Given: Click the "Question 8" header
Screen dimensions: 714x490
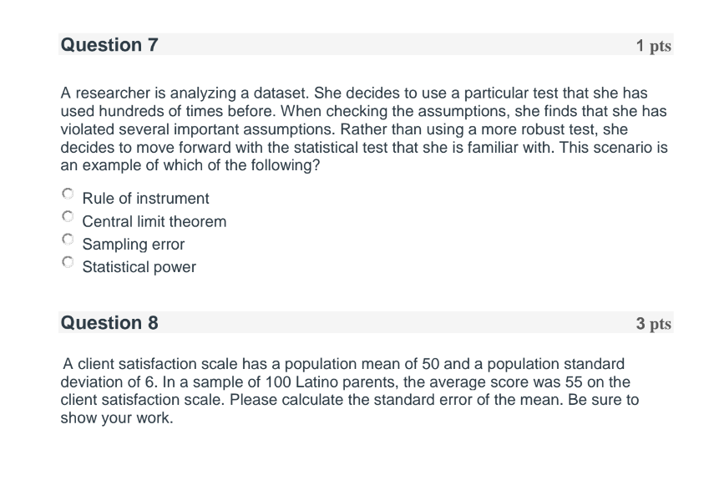Looking at the screenshot, I should pos(109,323).
